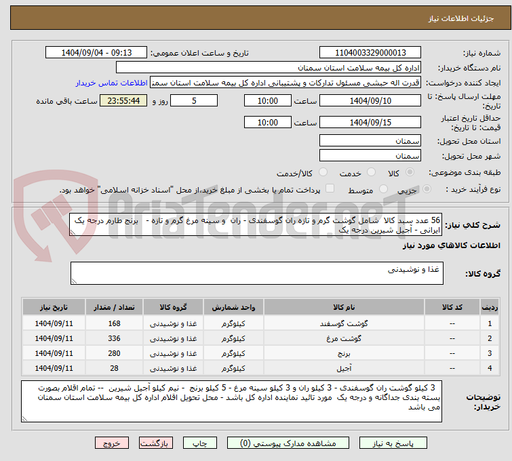Click the row number 4 cell
The width and height of the screenshot is (512, 461).
click(x=490, y=368)
